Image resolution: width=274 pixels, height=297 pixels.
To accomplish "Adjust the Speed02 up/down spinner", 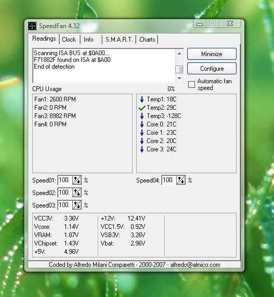I will point(77,192).
